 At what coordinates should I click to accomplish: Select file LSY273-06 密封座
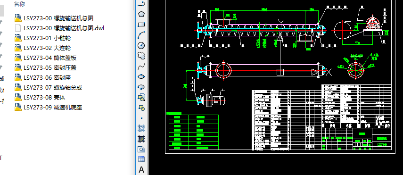[x=43, y=77]
